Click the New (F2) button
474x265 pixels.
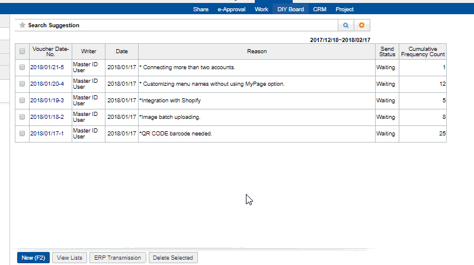33,258
